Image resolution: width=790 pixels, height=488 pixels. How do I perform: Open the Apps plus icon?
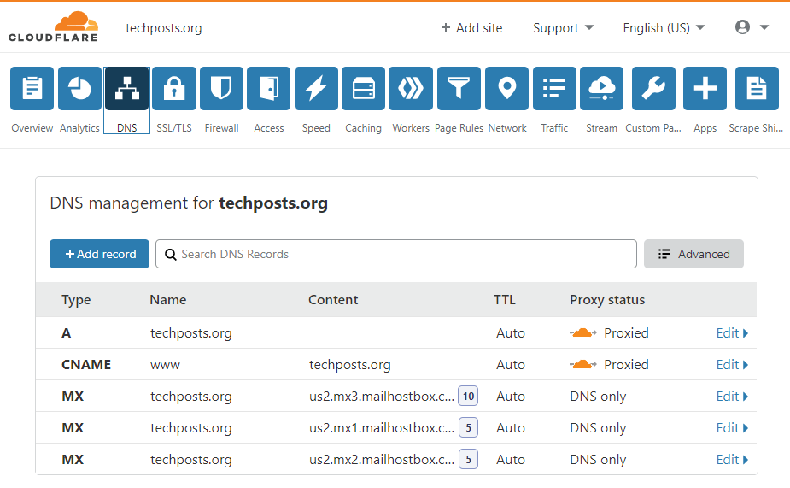click(x=705, y=89)
